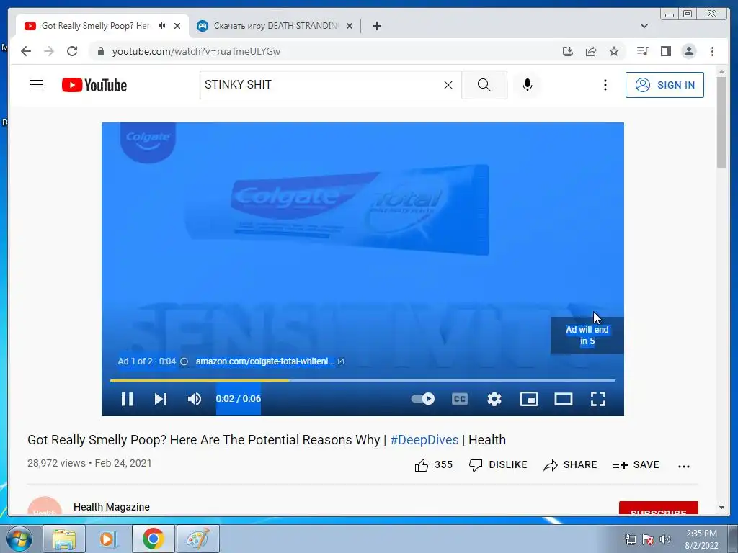View site information lock icon

100,51
